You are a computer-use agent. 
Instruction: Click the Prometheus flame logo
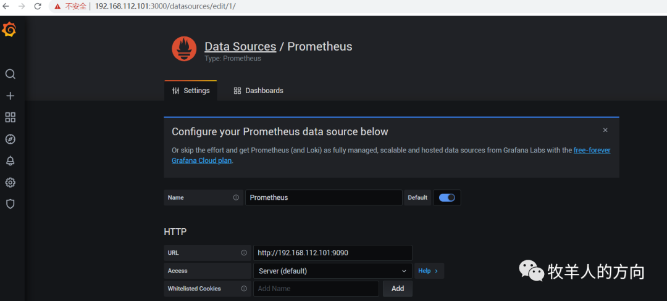tap(184, 49)
